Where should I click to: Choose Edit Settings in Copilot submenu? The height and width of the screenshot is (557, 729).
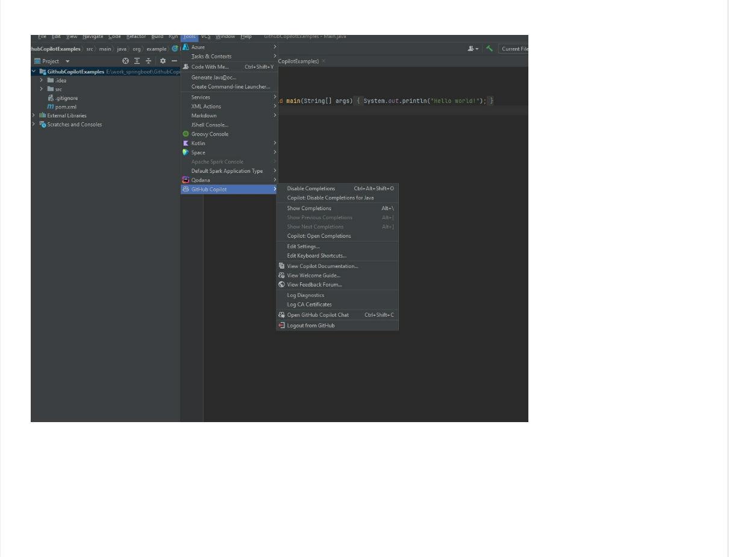click(337, 246)
